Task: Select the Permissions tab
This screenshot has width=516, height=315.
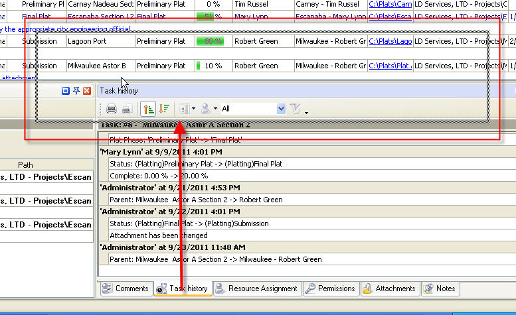Action: pos(330,288)
